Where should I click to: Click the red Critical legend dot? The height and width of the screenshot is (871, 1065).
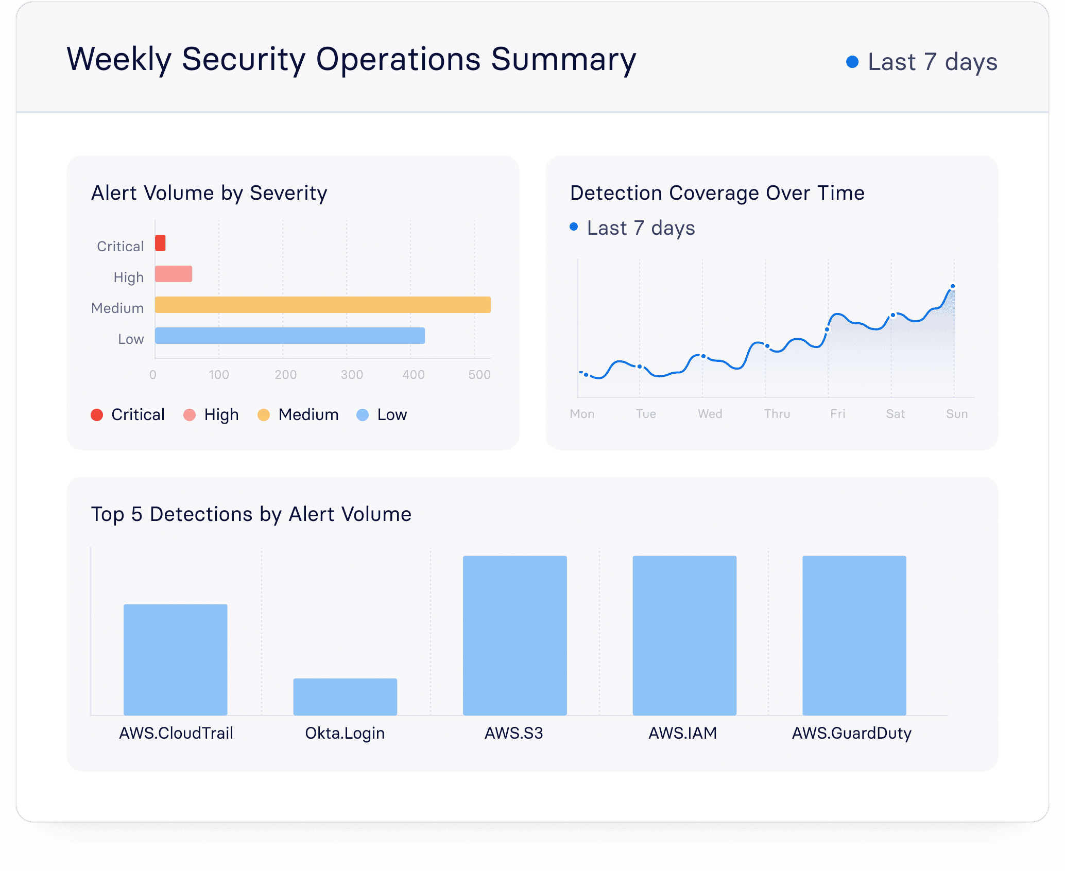[x=97, y=415]
